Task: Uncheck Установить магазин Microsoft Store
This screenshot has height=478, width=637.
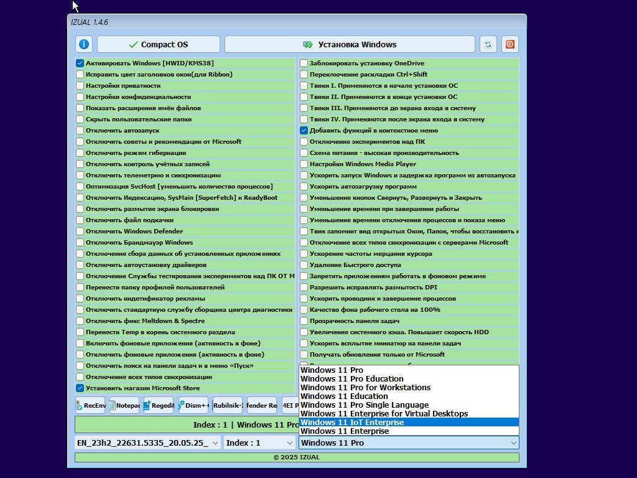Action: [80, 388]
